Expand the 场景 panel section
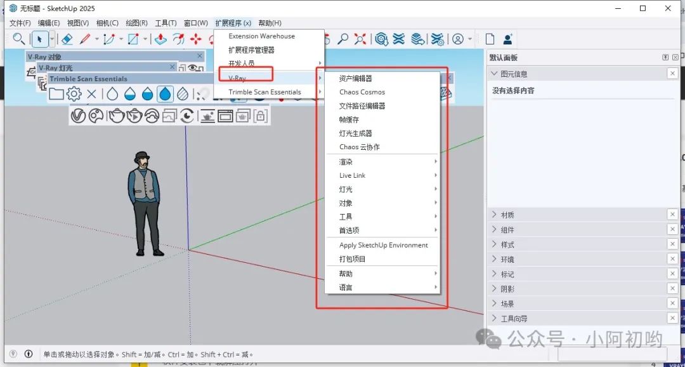 [x=494, y=303]
